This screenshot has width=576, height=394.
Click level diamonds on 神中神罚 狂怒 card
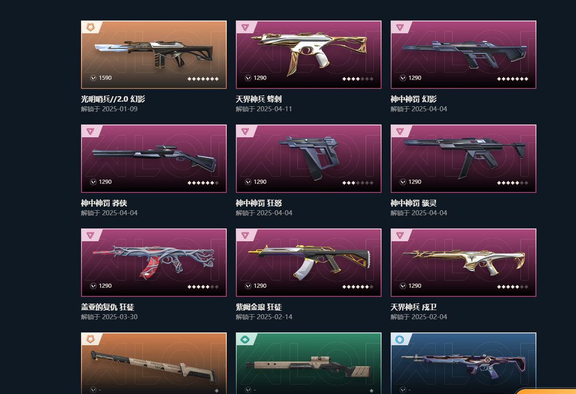358,183
